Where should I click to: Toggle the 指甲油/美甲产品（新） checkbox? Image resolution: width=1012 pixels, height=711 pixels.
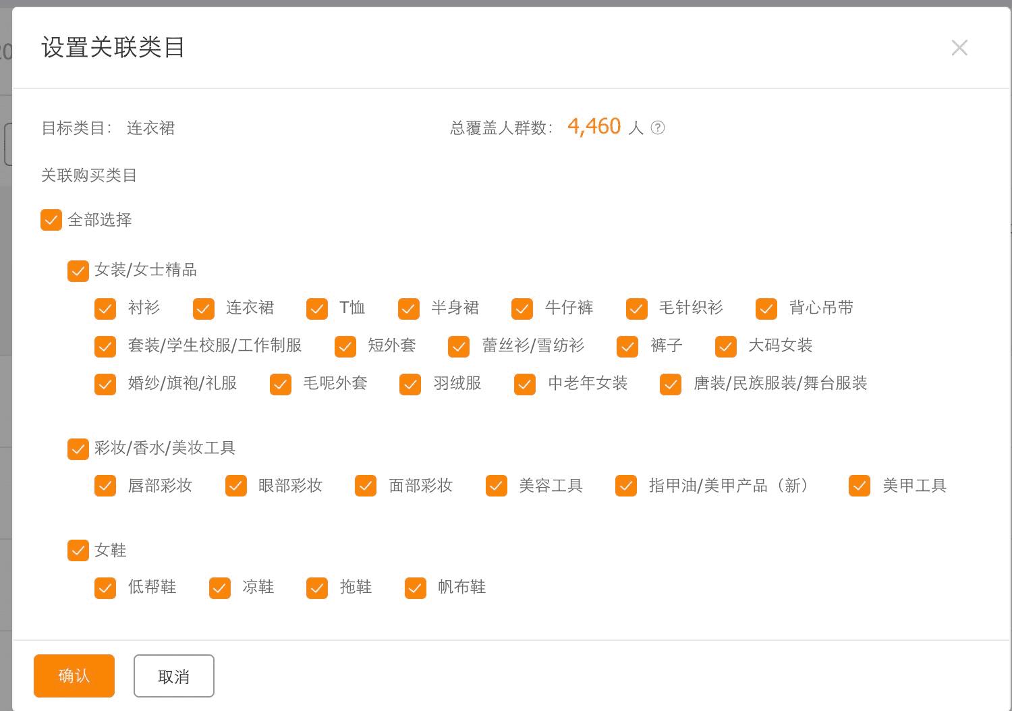point(625,485)
